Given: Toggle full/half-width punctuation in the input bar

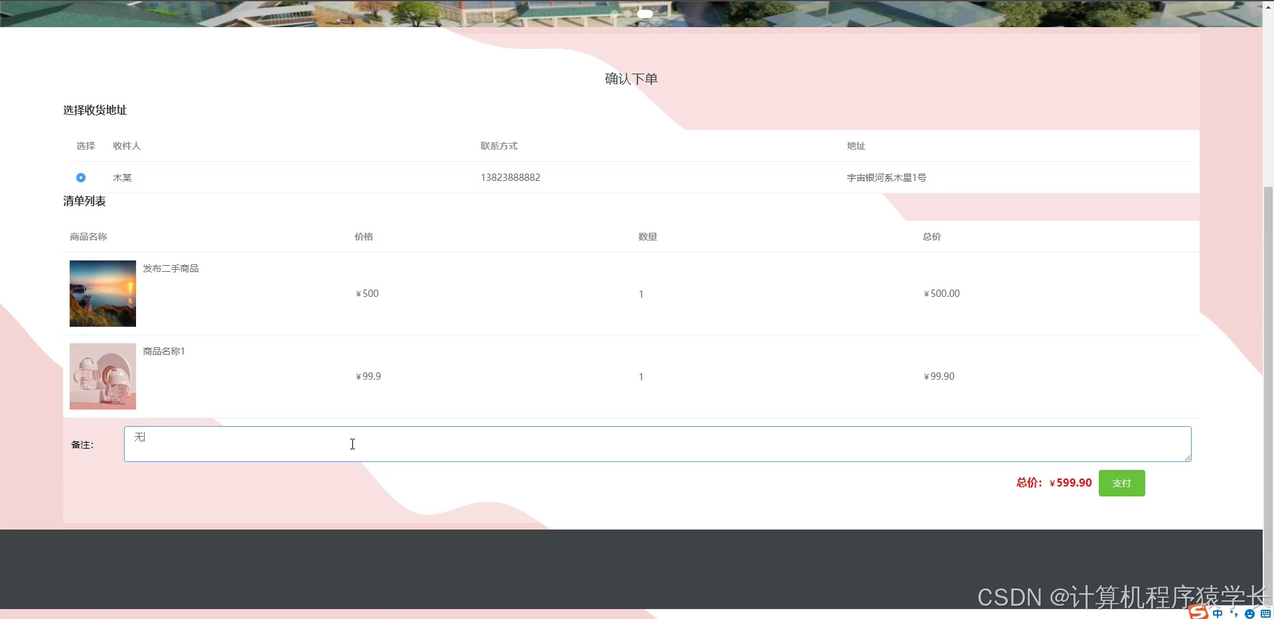Looking at the screenshot, I should [x=1233, y=614].
